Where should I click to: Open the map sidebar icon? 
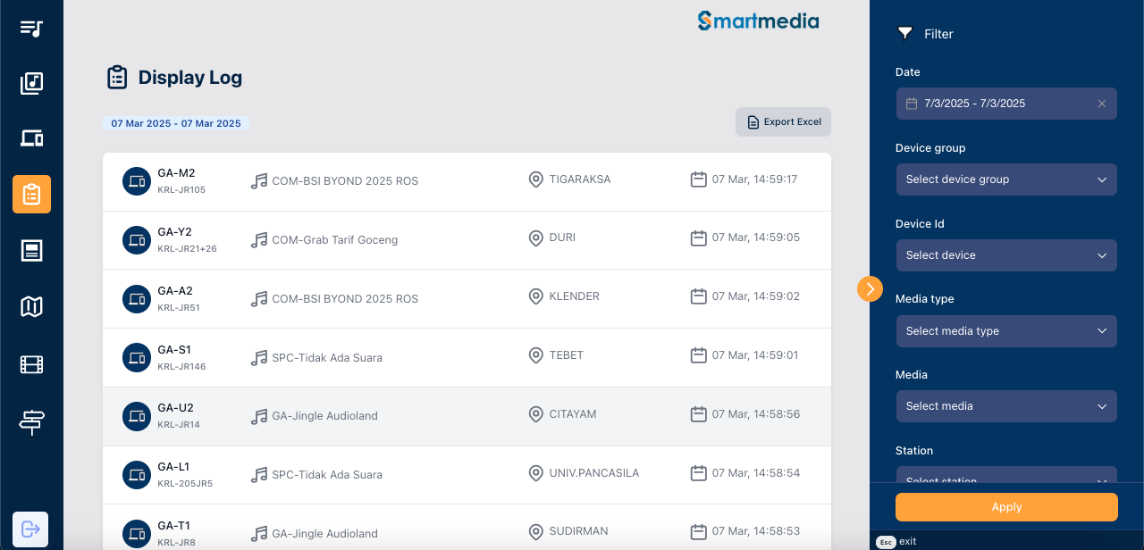31,307
